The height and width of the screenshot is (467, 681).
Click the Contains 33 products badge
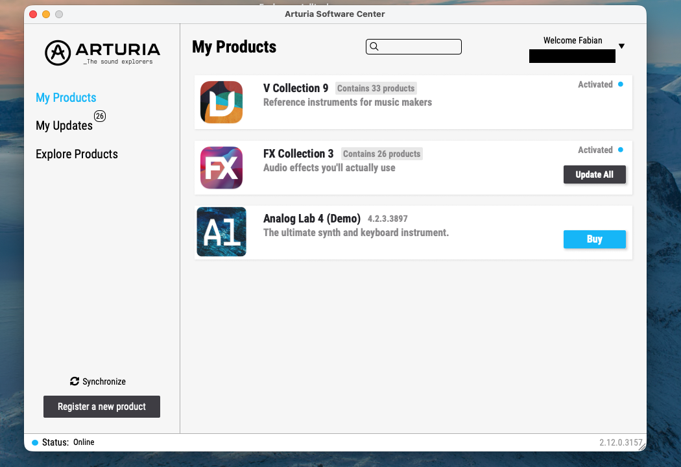pyautogui.click(x=376, y=88)
